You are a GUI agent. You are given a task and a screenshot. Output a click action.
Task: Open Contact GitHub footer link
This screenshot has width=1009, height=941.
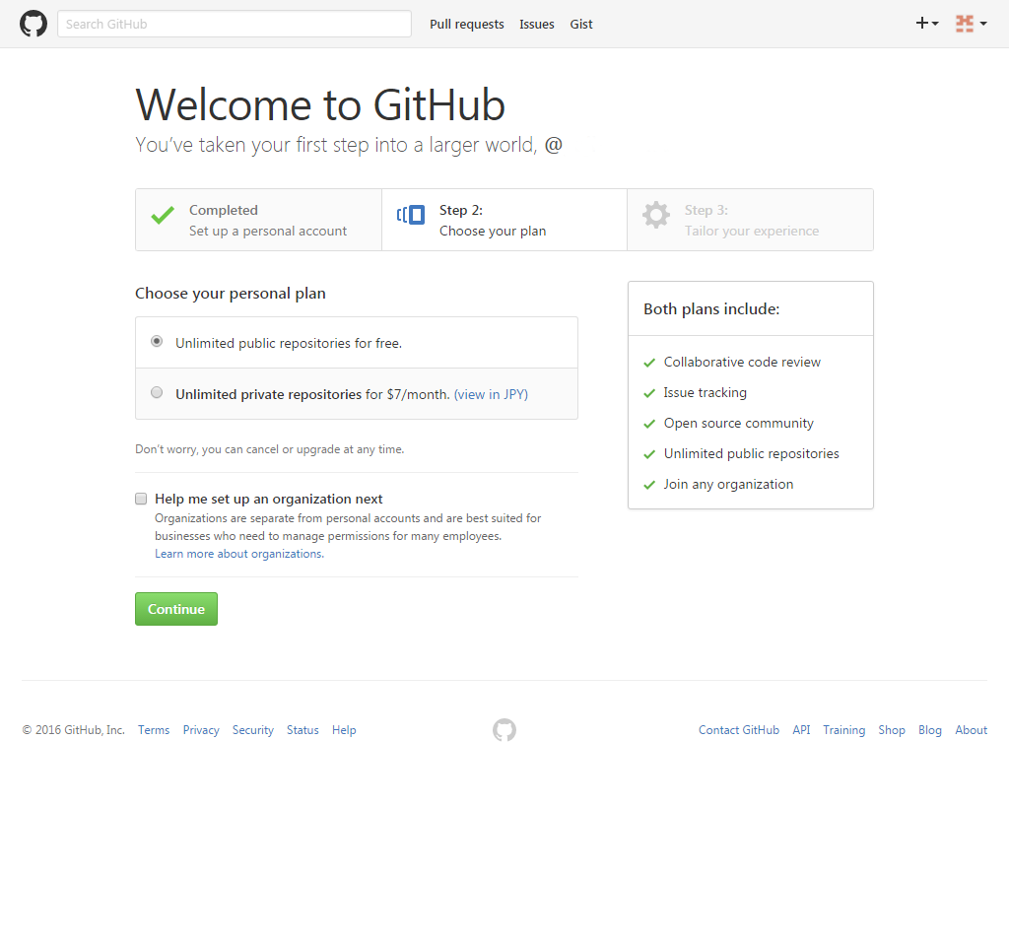(x=739, y=730)
